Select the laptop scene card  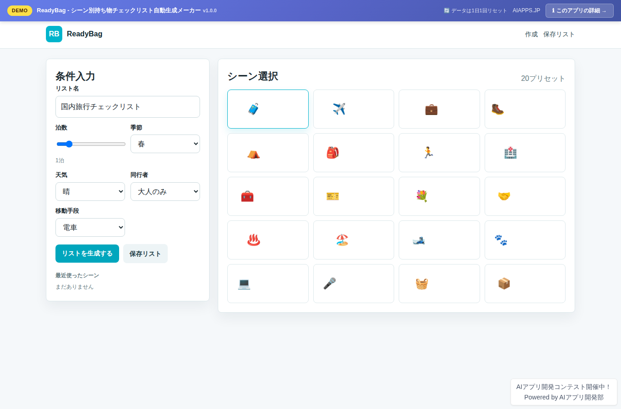click(268, 284)
